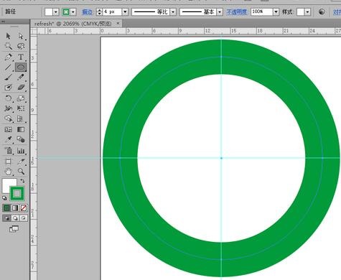
Task: Switch to gradient paint mode
Action: click(15, 208)
